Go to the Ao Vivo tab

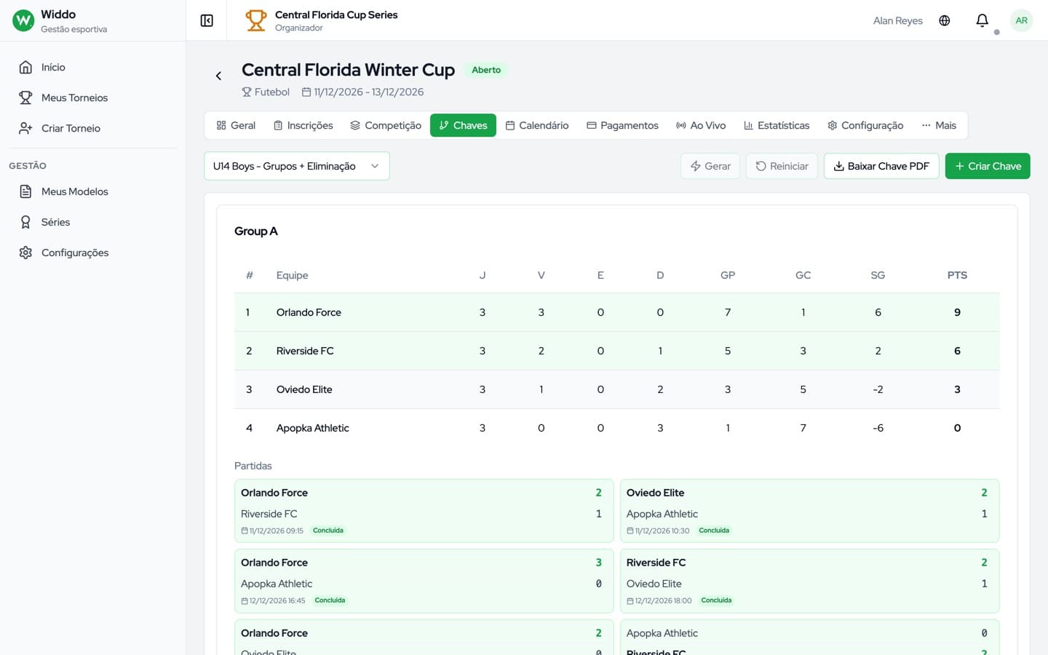coord(701,125)
